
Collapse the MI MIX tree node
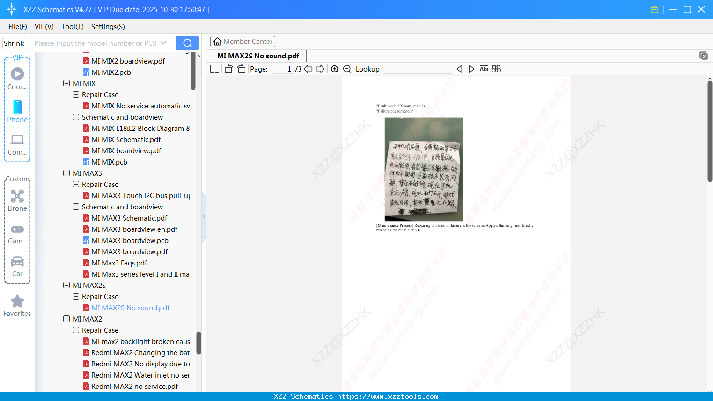[66, 84]
